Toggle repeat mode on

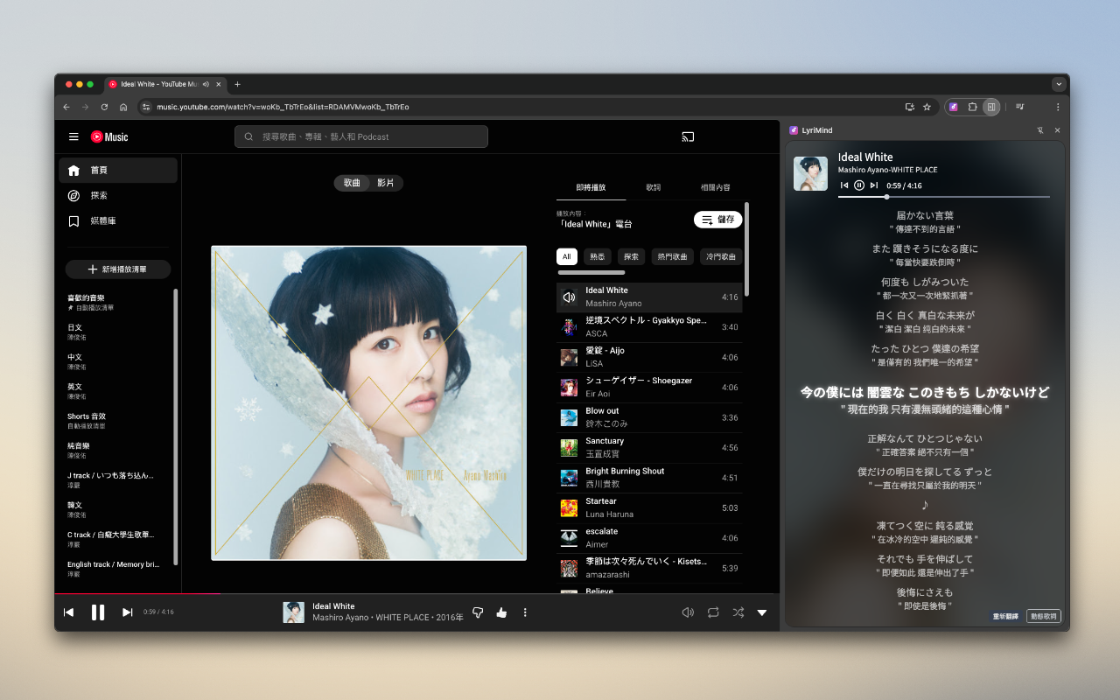click(713, 612)
